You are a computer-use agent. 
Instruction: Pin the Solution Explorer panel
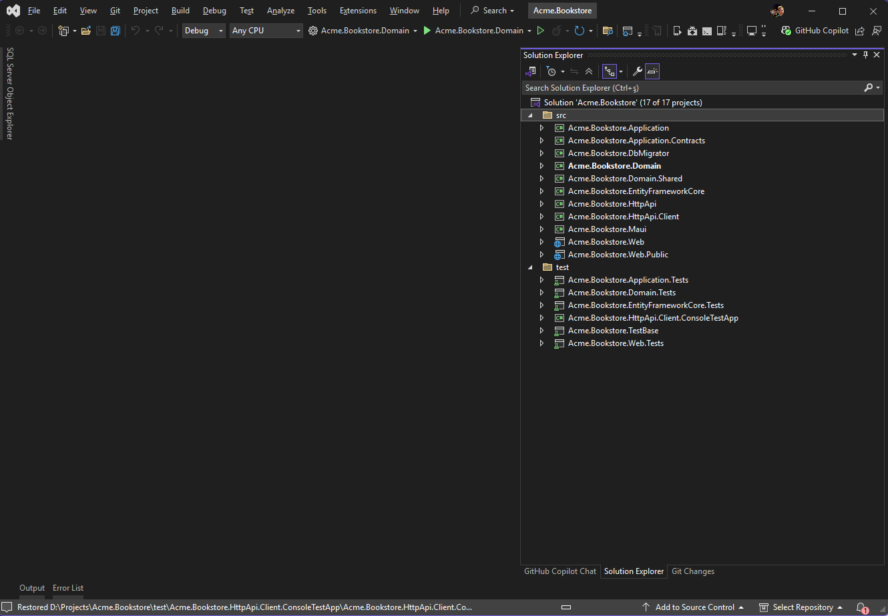pyautogui.click(x=865, y=55)
